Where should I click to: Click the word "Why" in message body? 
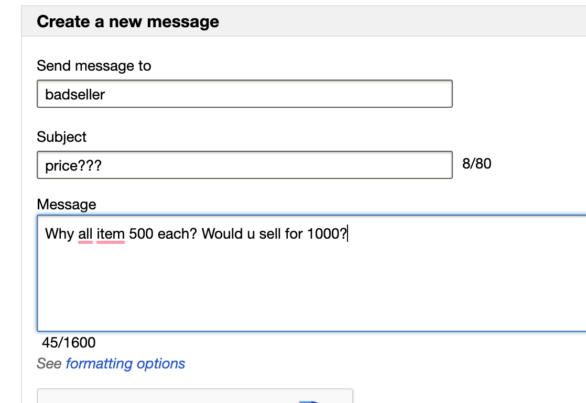click(x=60, y=233)
